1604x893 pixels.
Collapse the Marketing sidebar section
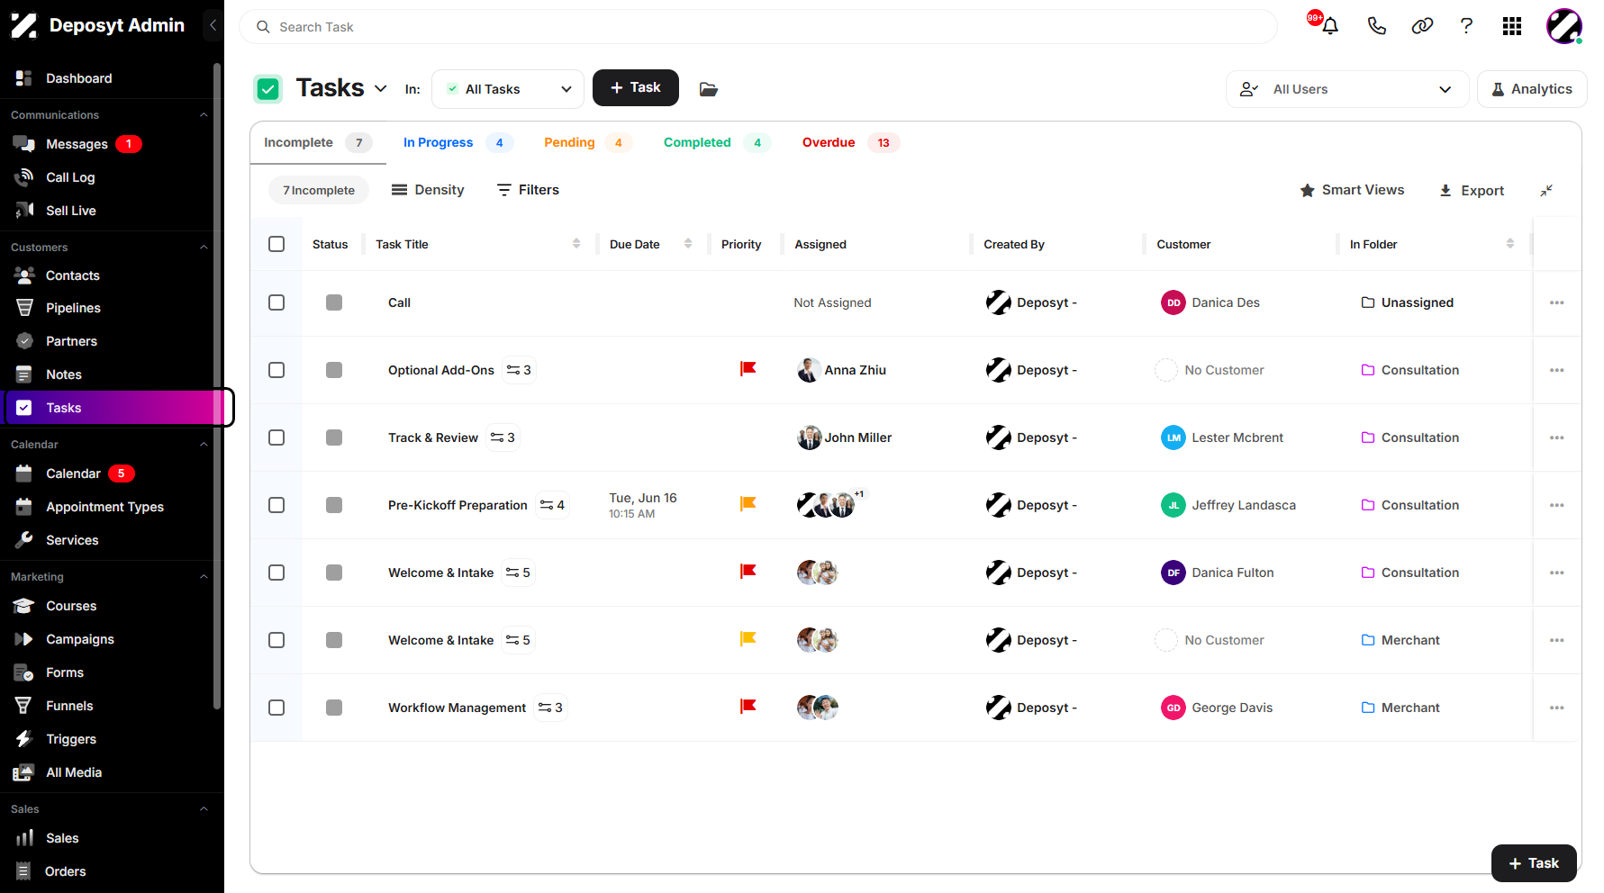pyautogui.click(x=204, y=577)
